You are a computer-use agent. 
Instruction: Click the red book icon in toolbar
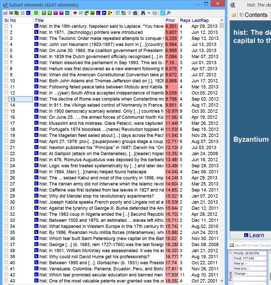coord(75,13)
